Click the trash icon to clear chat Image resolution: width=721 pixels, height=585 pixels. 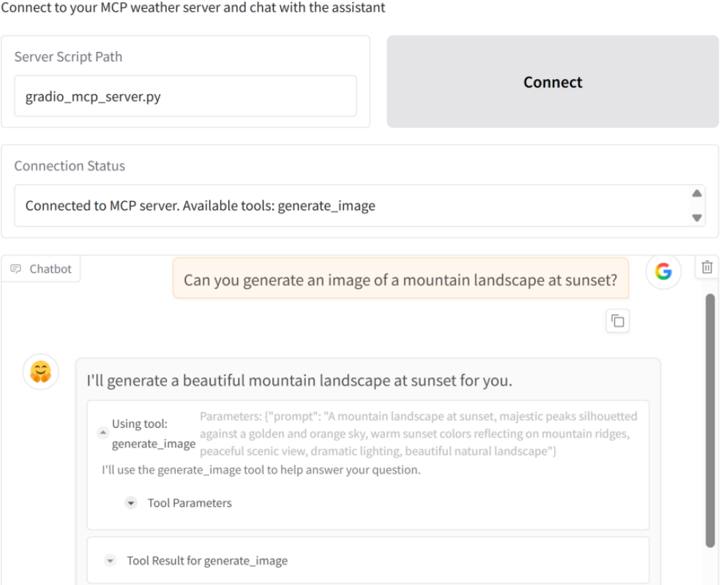coord(707,267)
